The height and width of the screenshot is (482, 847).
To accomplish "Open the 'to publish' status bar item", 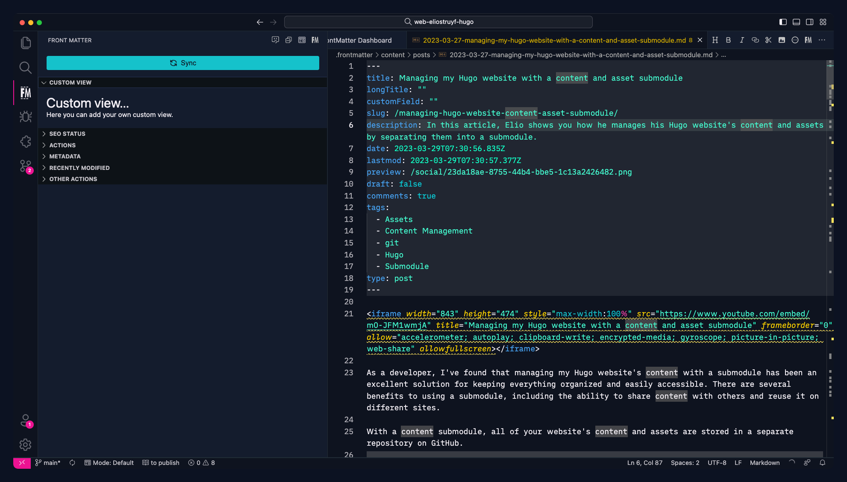I will [x=161, y=463].
